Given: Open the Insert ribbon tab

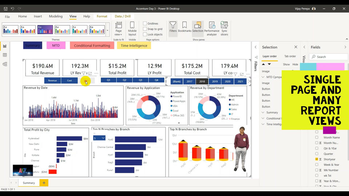Looking at the screenshot, I should coord(38,16).
